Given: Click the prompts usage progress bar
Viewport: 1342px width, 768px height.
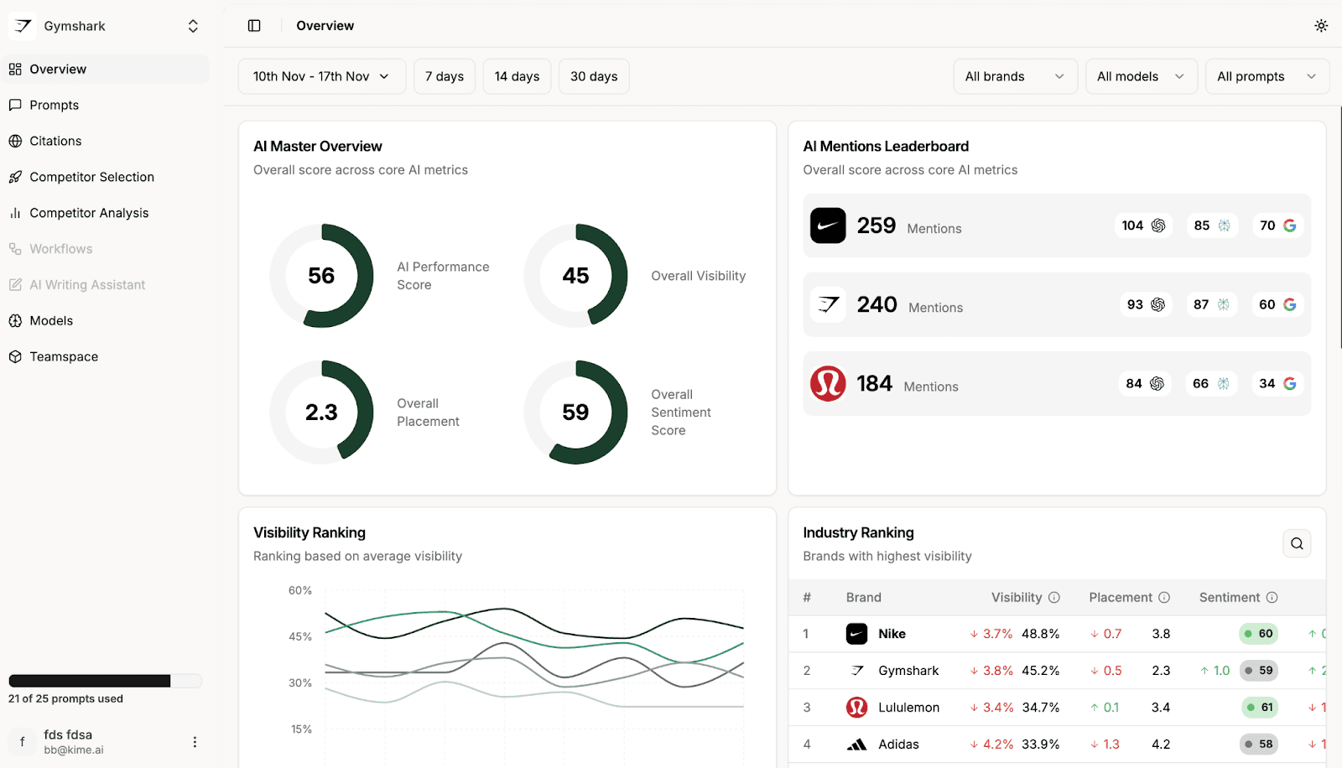Looking at the screenshot, I should pos(105,681).
